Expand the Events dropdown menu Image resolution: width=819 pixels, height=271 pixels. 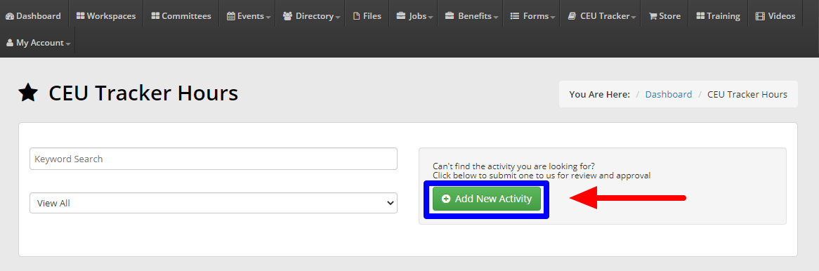(249, 16)
